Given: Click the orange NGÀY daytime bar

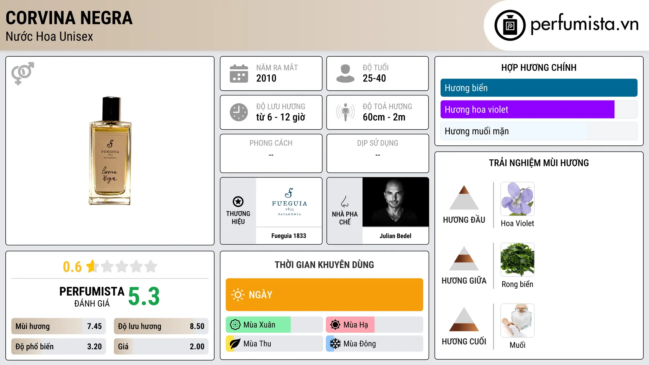Looking at the screenshot, I should (x=324, y=295).
